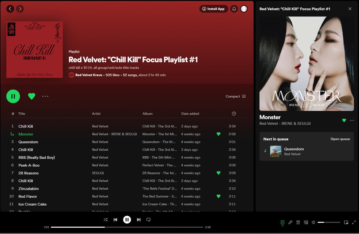Image resolution: width=359 pixels, height=234 pixels.
Task: Enter full screen mode icon
Action: tap(354, 222)
